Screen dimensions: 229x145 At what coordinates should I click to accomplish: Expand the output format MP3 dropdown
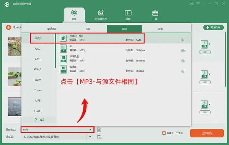[x=90, y=129]
